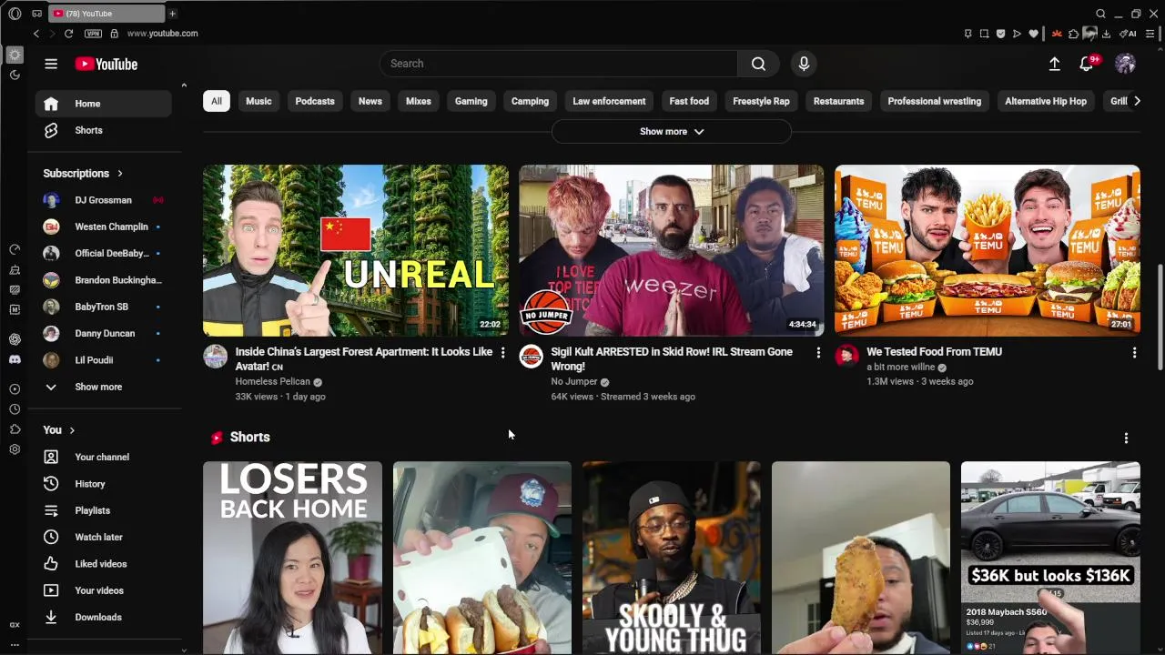
Task: Open options for Forest Apartment video
Action: (x=502, y=352)
